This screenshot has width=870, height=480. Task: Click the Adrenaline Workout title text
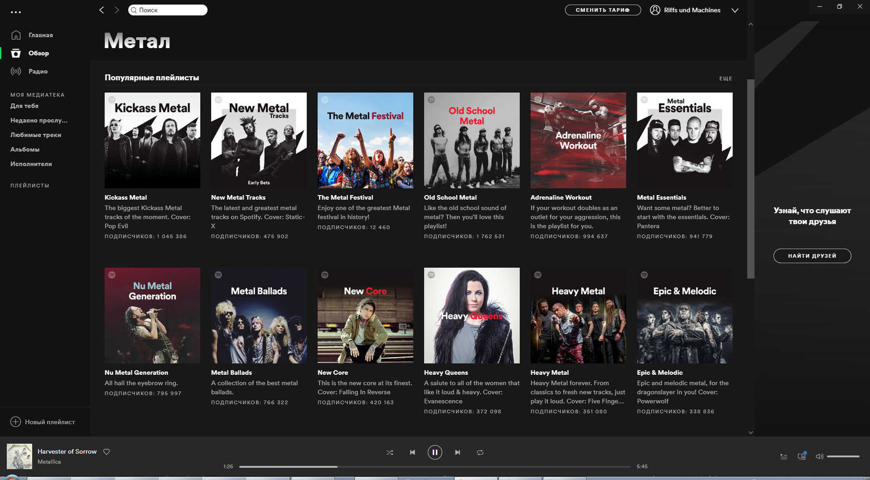(x=561, y=197)
